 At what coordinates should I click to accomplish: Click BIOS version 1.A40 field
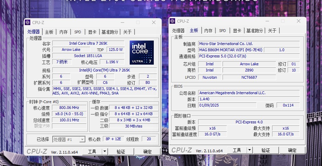[249, 99]
